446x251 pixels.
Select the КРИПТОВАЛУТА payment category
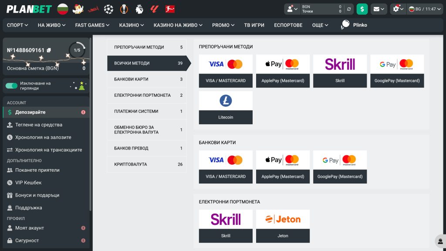point(146,164)
